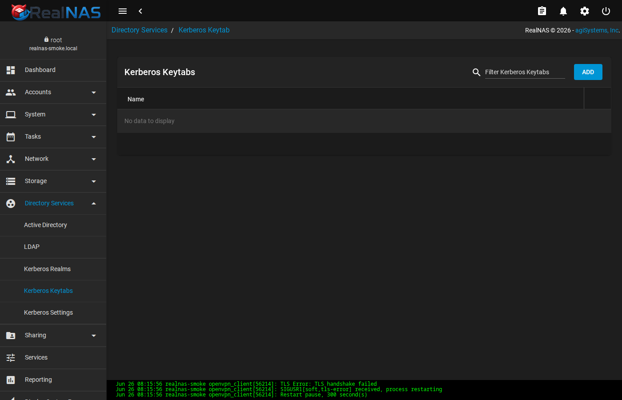622x400 pixels.
Task: Expand the Network menu arrow
Action: (94, 159)
